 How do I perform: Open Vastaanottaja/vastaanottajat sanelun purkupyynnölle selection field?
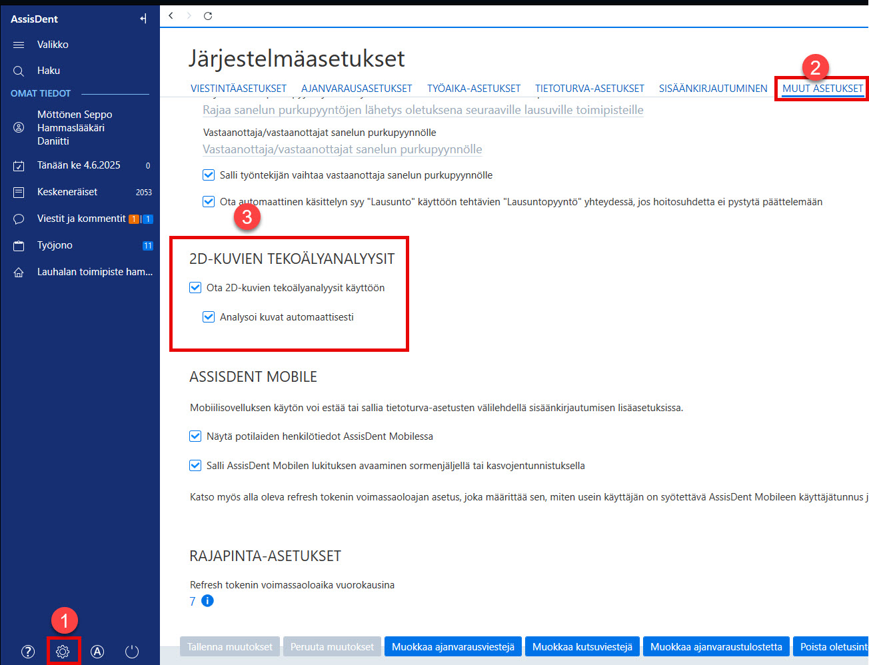[343, 149]
